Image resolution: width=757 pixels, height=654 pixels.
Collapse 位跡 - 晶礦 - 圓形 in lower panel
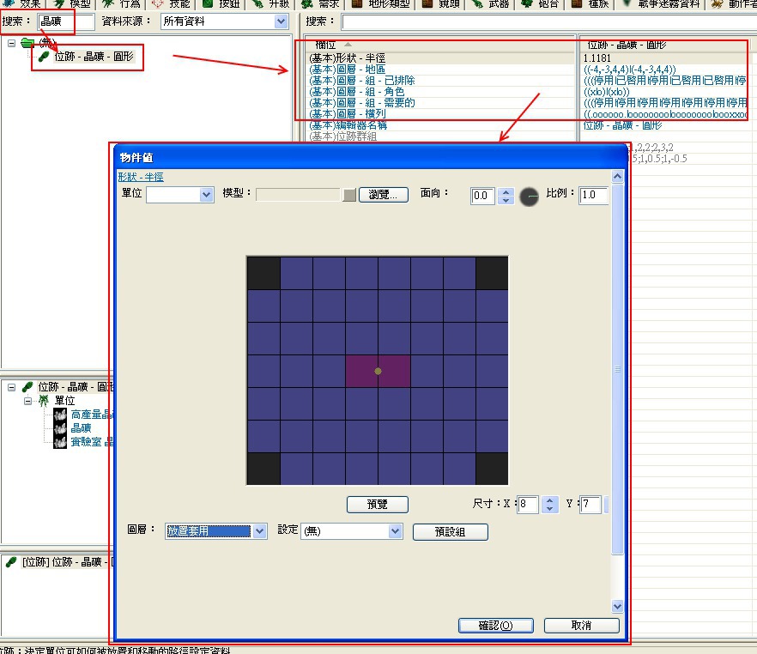11,387
